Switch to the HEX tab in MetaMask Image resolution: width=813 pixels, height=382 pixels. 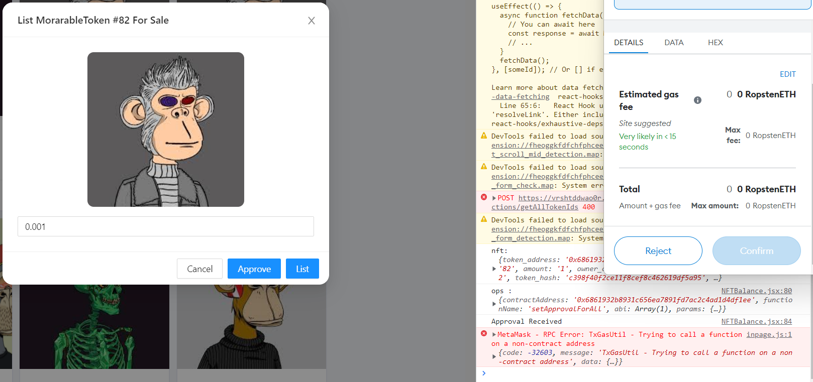(x=716, y=43)
